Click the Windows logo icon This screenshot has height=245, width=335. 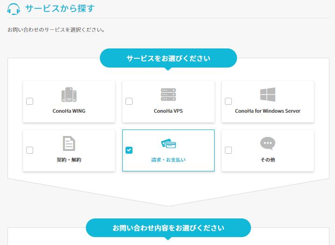(x=268, y=95)
